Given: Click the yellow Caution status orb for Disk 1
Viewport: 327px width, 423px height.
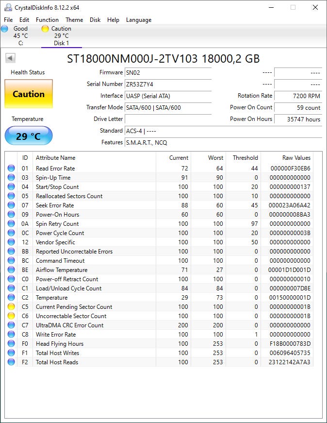Looking at the screenshot, I should tap(45, 29).
